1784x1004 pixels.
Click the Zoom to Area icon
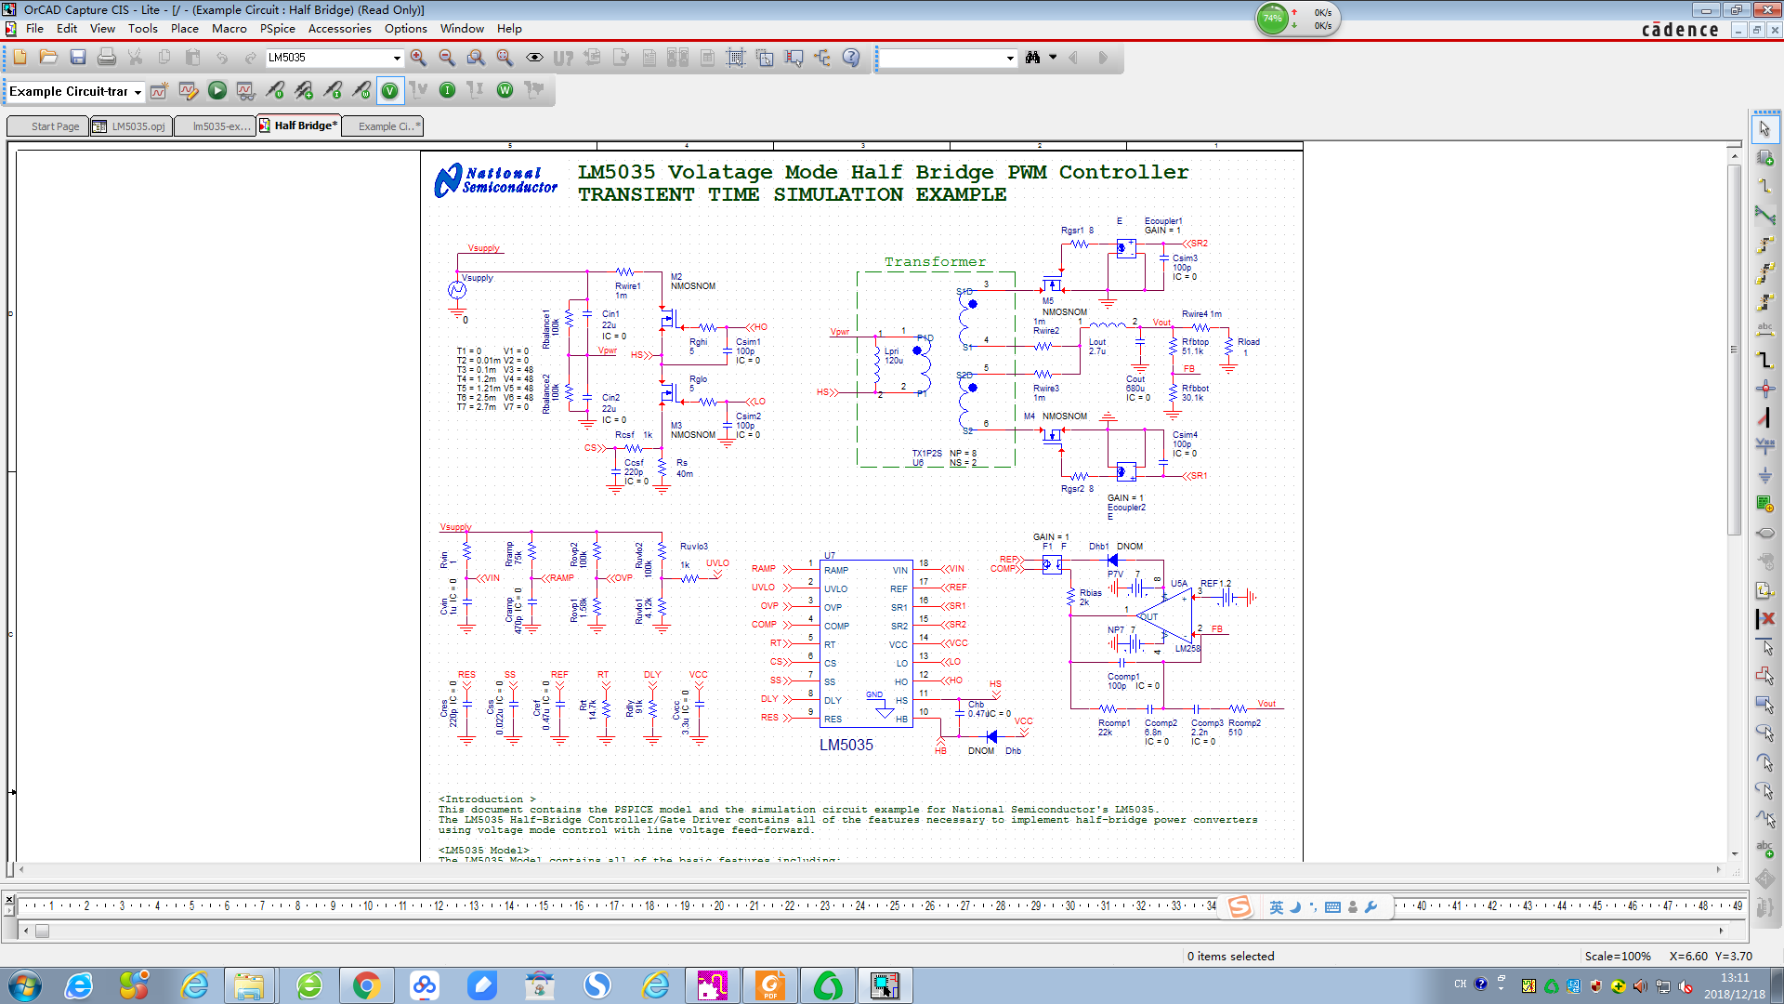coord(476,58)
